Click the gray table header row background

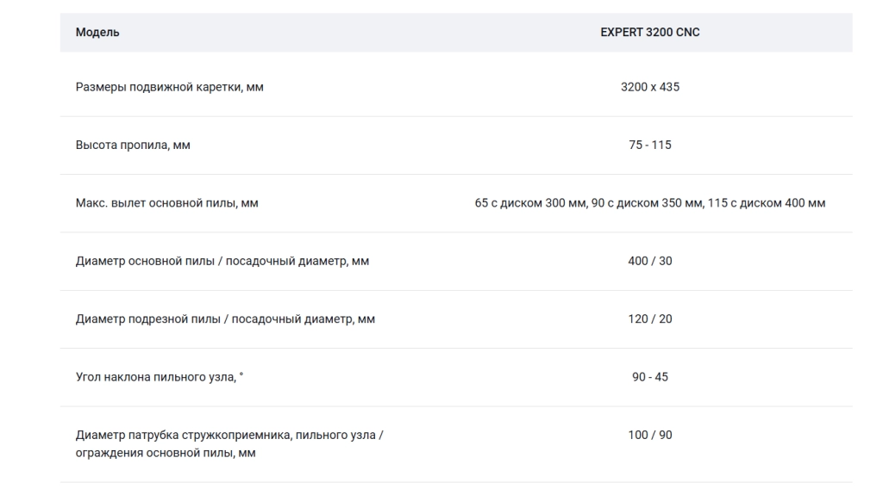coord(456,33)
